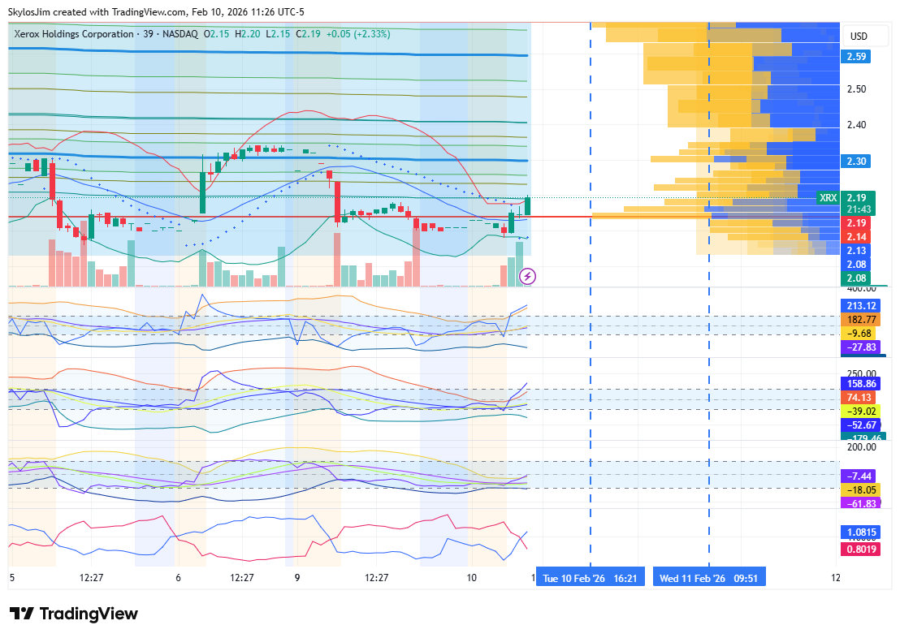The image size is (900, 638).
Task: Click the XRX symbol tag on price axis
Action: (x=828, y=197)
